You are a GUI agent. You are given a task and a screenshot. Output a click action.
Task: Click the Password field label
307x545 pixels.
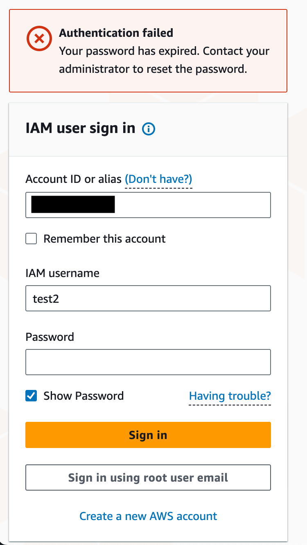50,337
